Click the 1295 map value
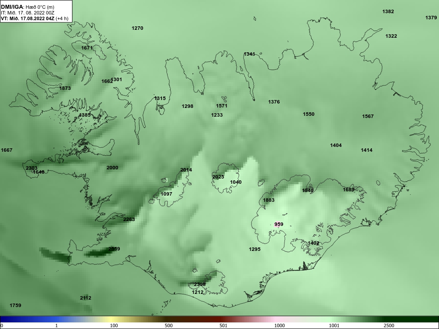The width and height of the screenshot is (439, 329). (255, 249)
